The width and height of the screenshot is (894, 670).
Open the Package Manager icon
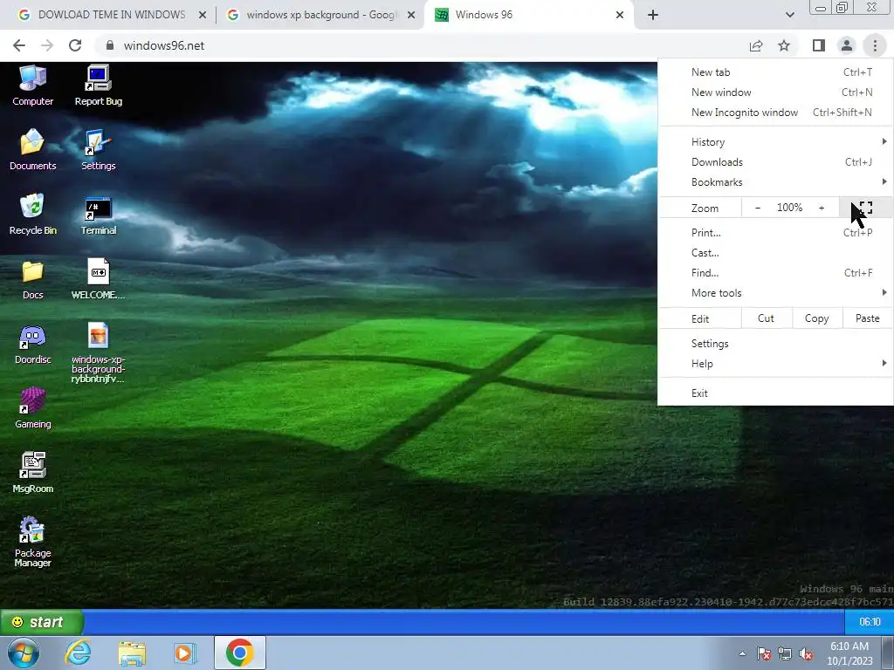tap(32, 541)
